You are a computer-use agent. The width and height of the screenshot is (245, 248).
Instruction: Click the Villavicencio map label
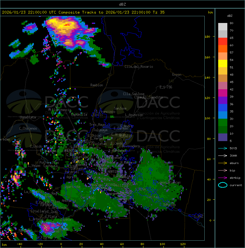[x=59, y=110]
